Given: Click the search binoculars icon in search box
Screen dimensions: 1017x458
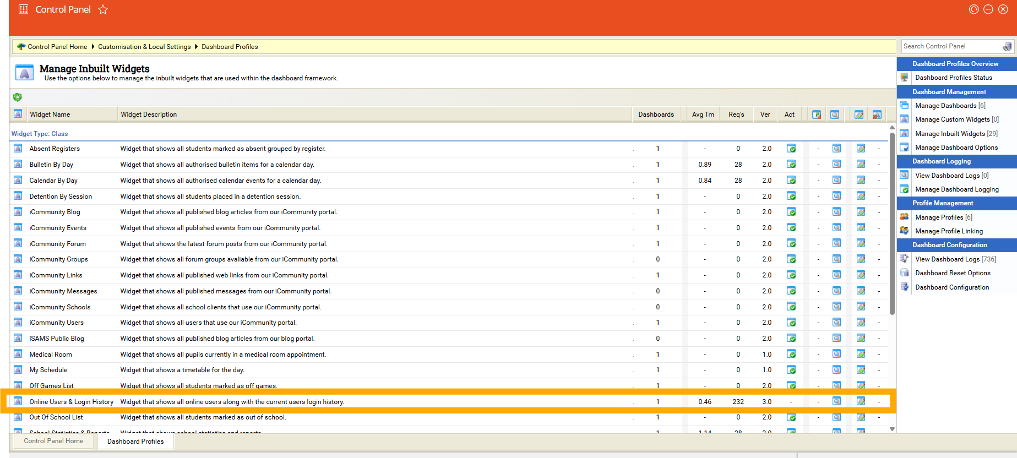Looking at the screenshot, I should tap(1007, 47).
